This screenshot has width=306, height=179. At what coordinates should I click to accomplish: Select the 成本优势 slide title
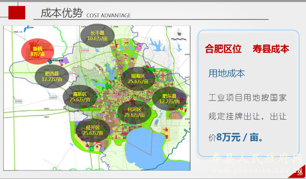pos(62,13)
